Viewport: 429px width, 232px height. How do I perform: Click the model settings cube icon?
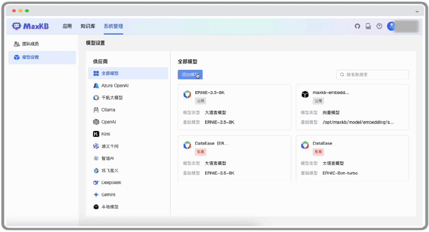[x=17, y=57]
